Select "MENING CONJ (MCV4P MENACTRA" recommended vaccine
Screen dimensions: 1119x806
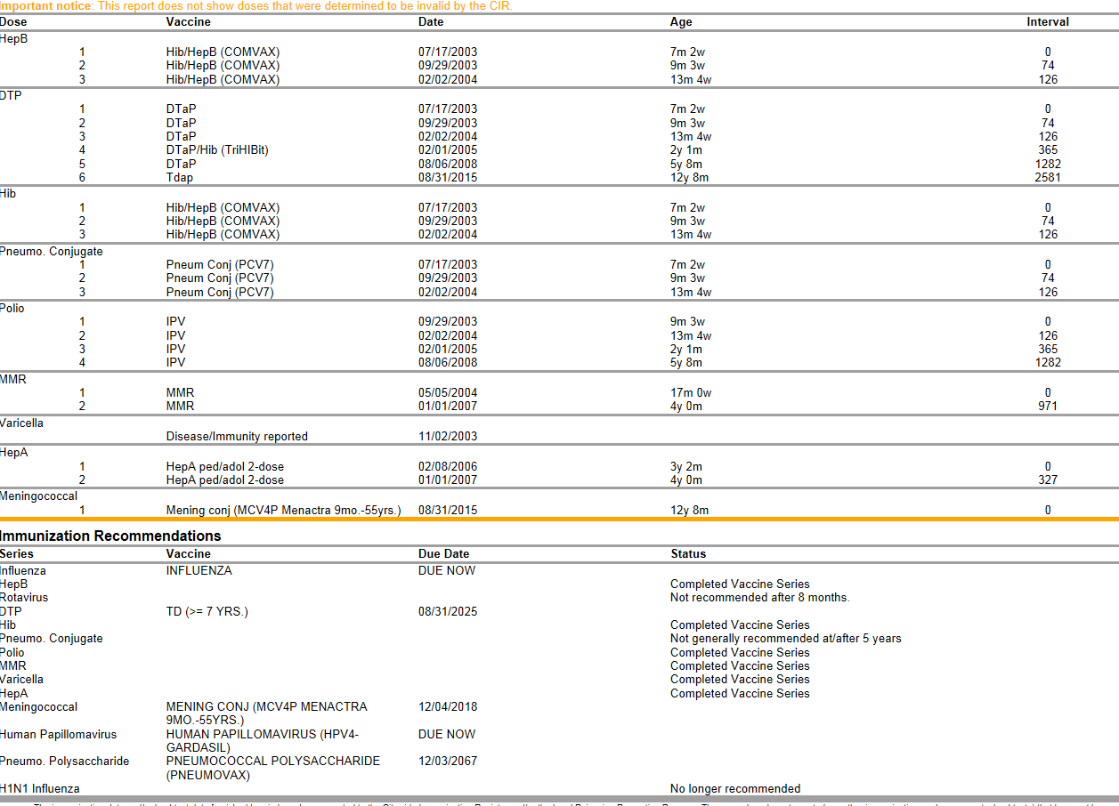pos(266,707)
